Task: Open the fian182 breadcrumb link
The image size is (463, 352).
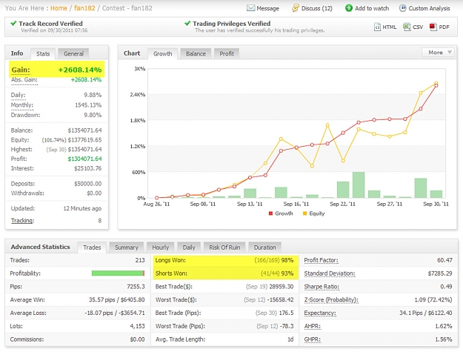Action: pos(84,8)
